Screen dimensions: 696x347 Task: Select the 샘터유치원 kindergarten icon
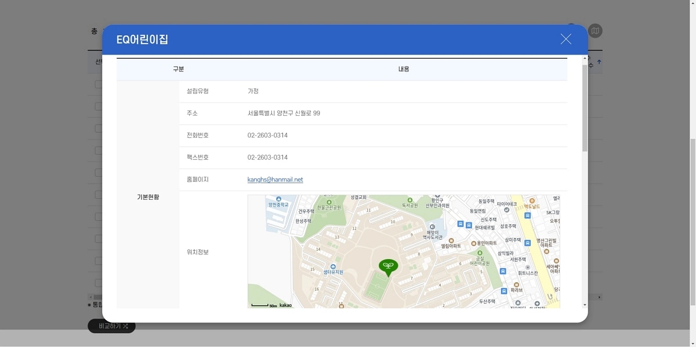tap(333, 266)
